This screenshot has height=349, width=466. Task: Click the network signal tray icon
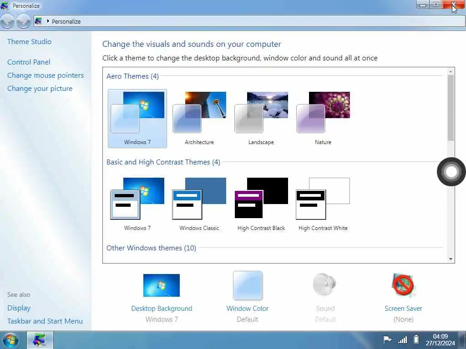402,339
